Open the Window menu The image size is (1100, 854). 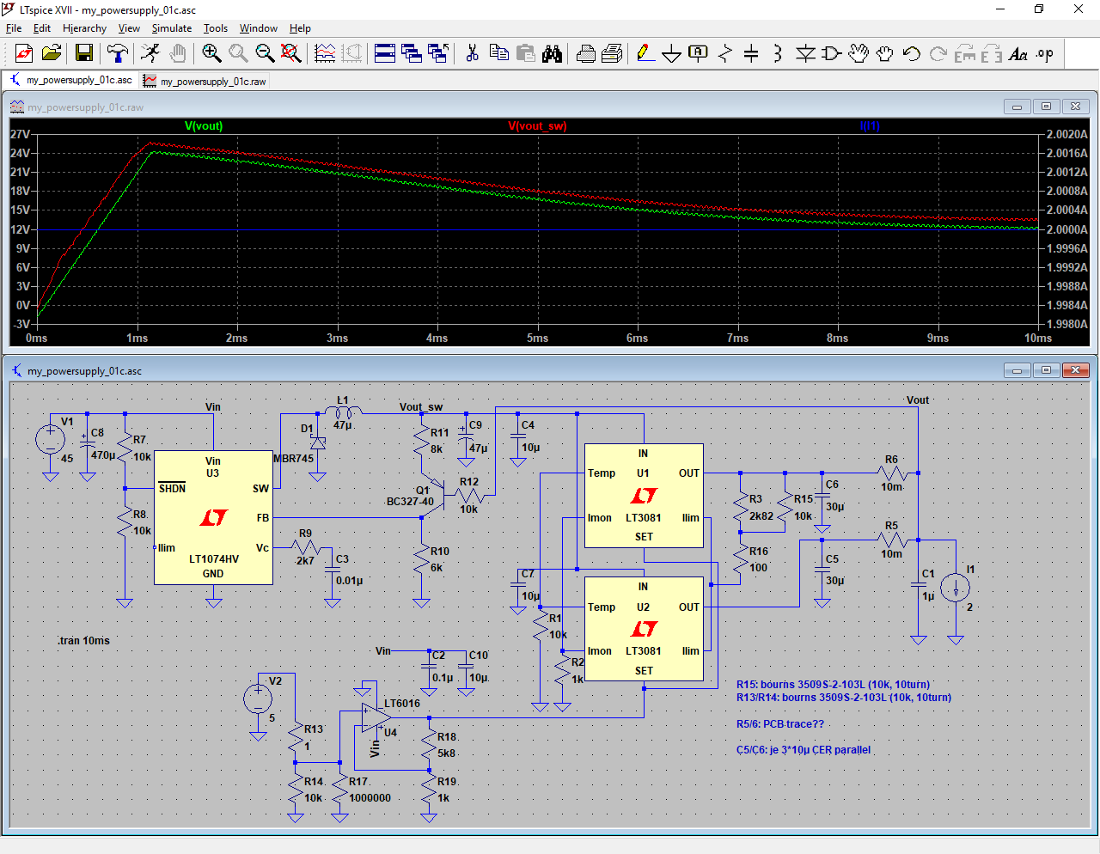(x=259, y=28)
